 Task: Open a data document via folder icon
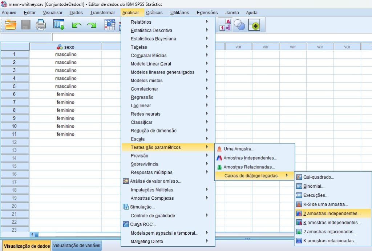[11, 25]
